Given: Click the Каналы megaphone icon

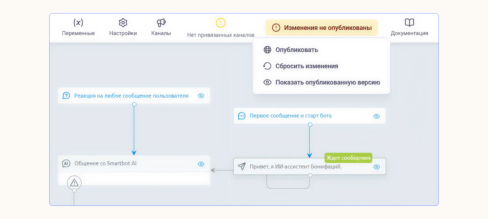Looking at the screenshot, I should [x=161, y=23].
